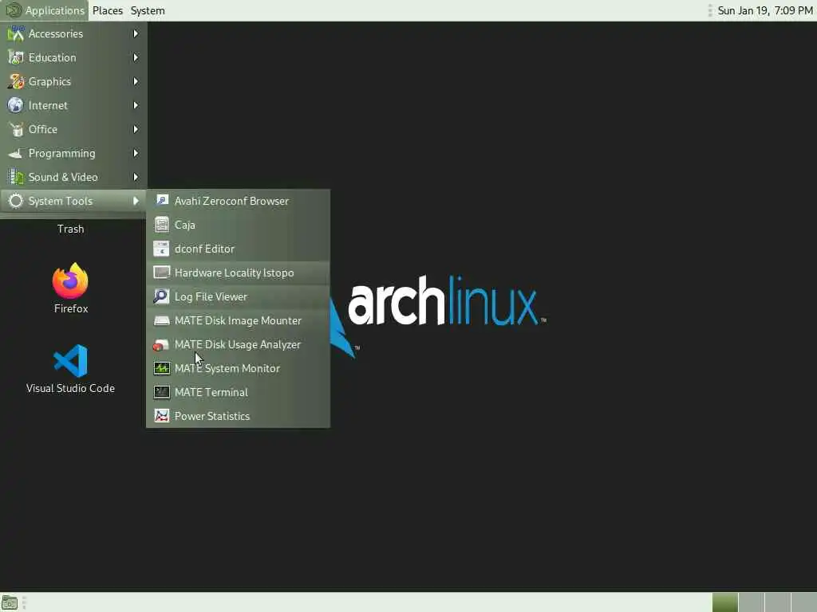Click the Visual Studio Code label
Image resolution: width=817 pixels, height=612 pixels.
click(70, 388)
